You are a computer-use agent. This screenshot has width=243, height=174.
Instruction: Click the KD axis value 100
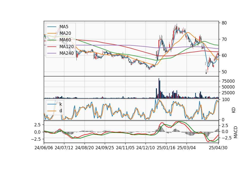pos(226,100)
